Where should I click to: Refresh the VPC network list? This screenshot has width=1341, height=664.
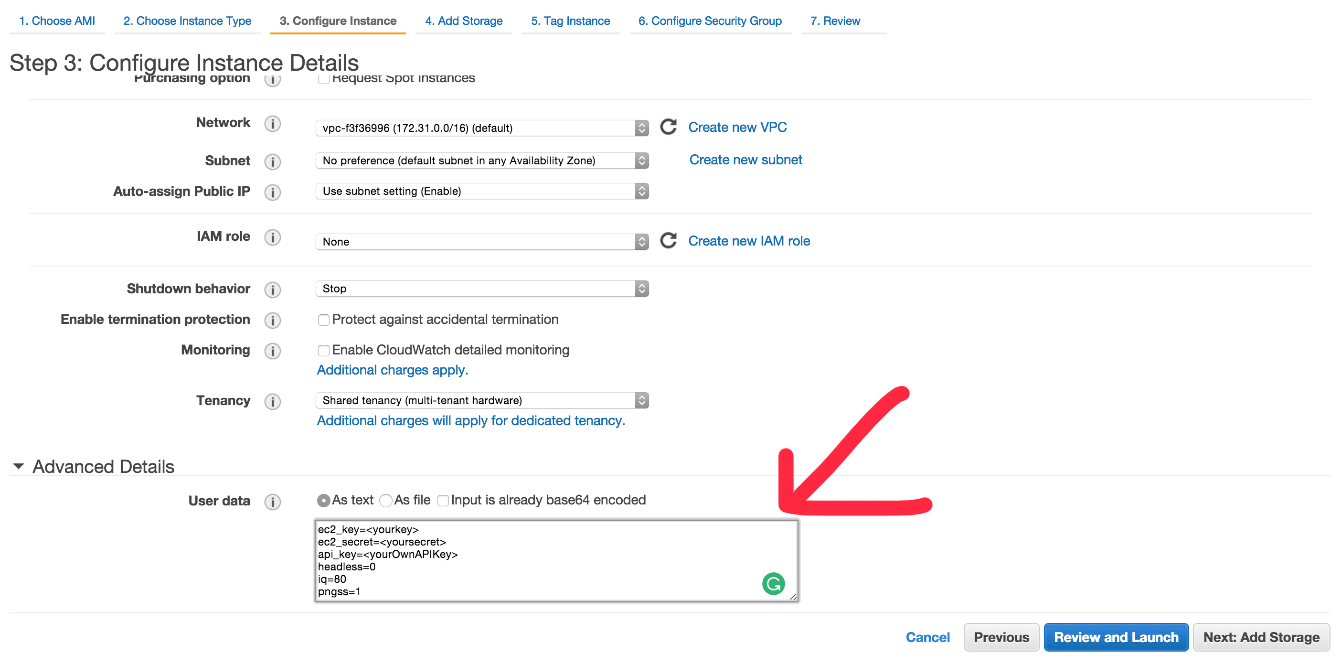pyautogui.click(x=669, y=127)
